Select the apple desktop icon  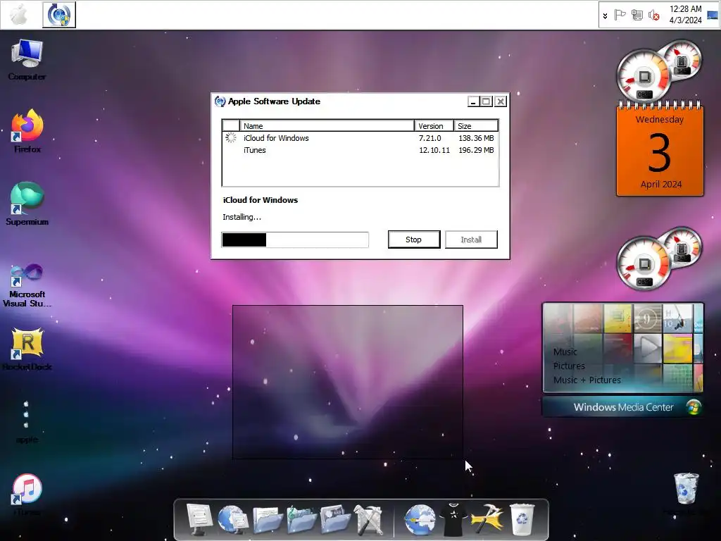[27, 421]
